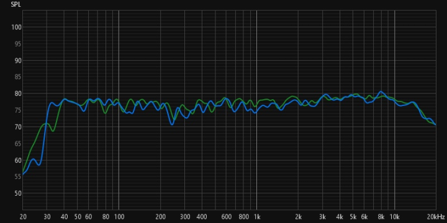Click the 80 Hz frequency axis label
Image resolution: width=447 pixels, height=223 pixels.
point(106,217)
